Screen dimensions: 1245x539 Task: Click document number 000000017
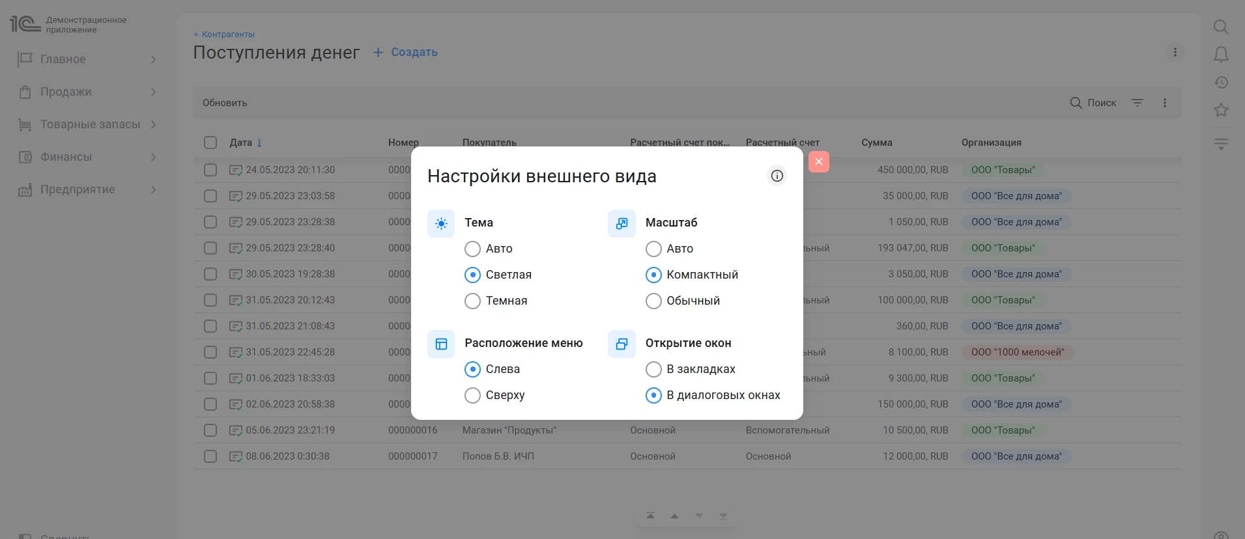(413, 456)
